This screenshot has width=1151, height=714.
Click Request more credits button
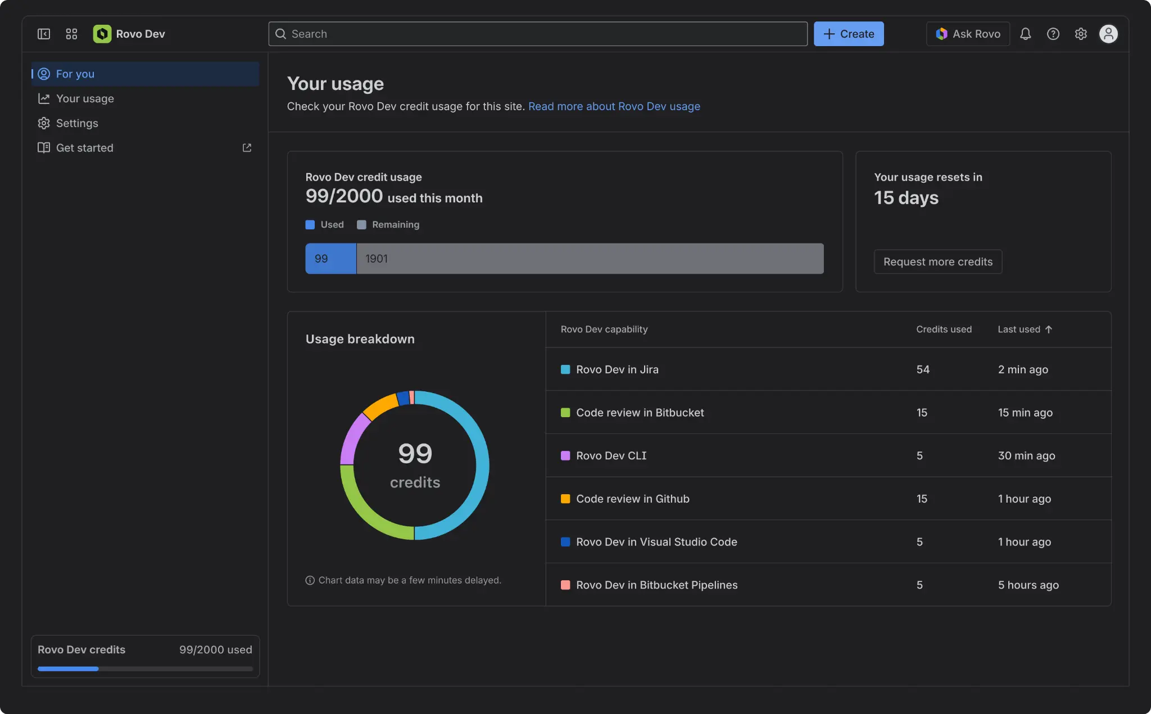click(937, 261)
